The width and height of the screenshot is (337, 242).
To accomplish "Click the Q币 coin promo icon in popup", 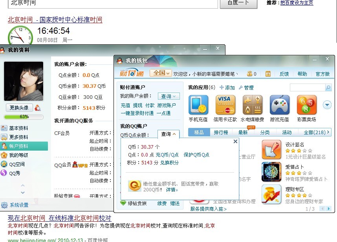I will [x=135, y=186].
